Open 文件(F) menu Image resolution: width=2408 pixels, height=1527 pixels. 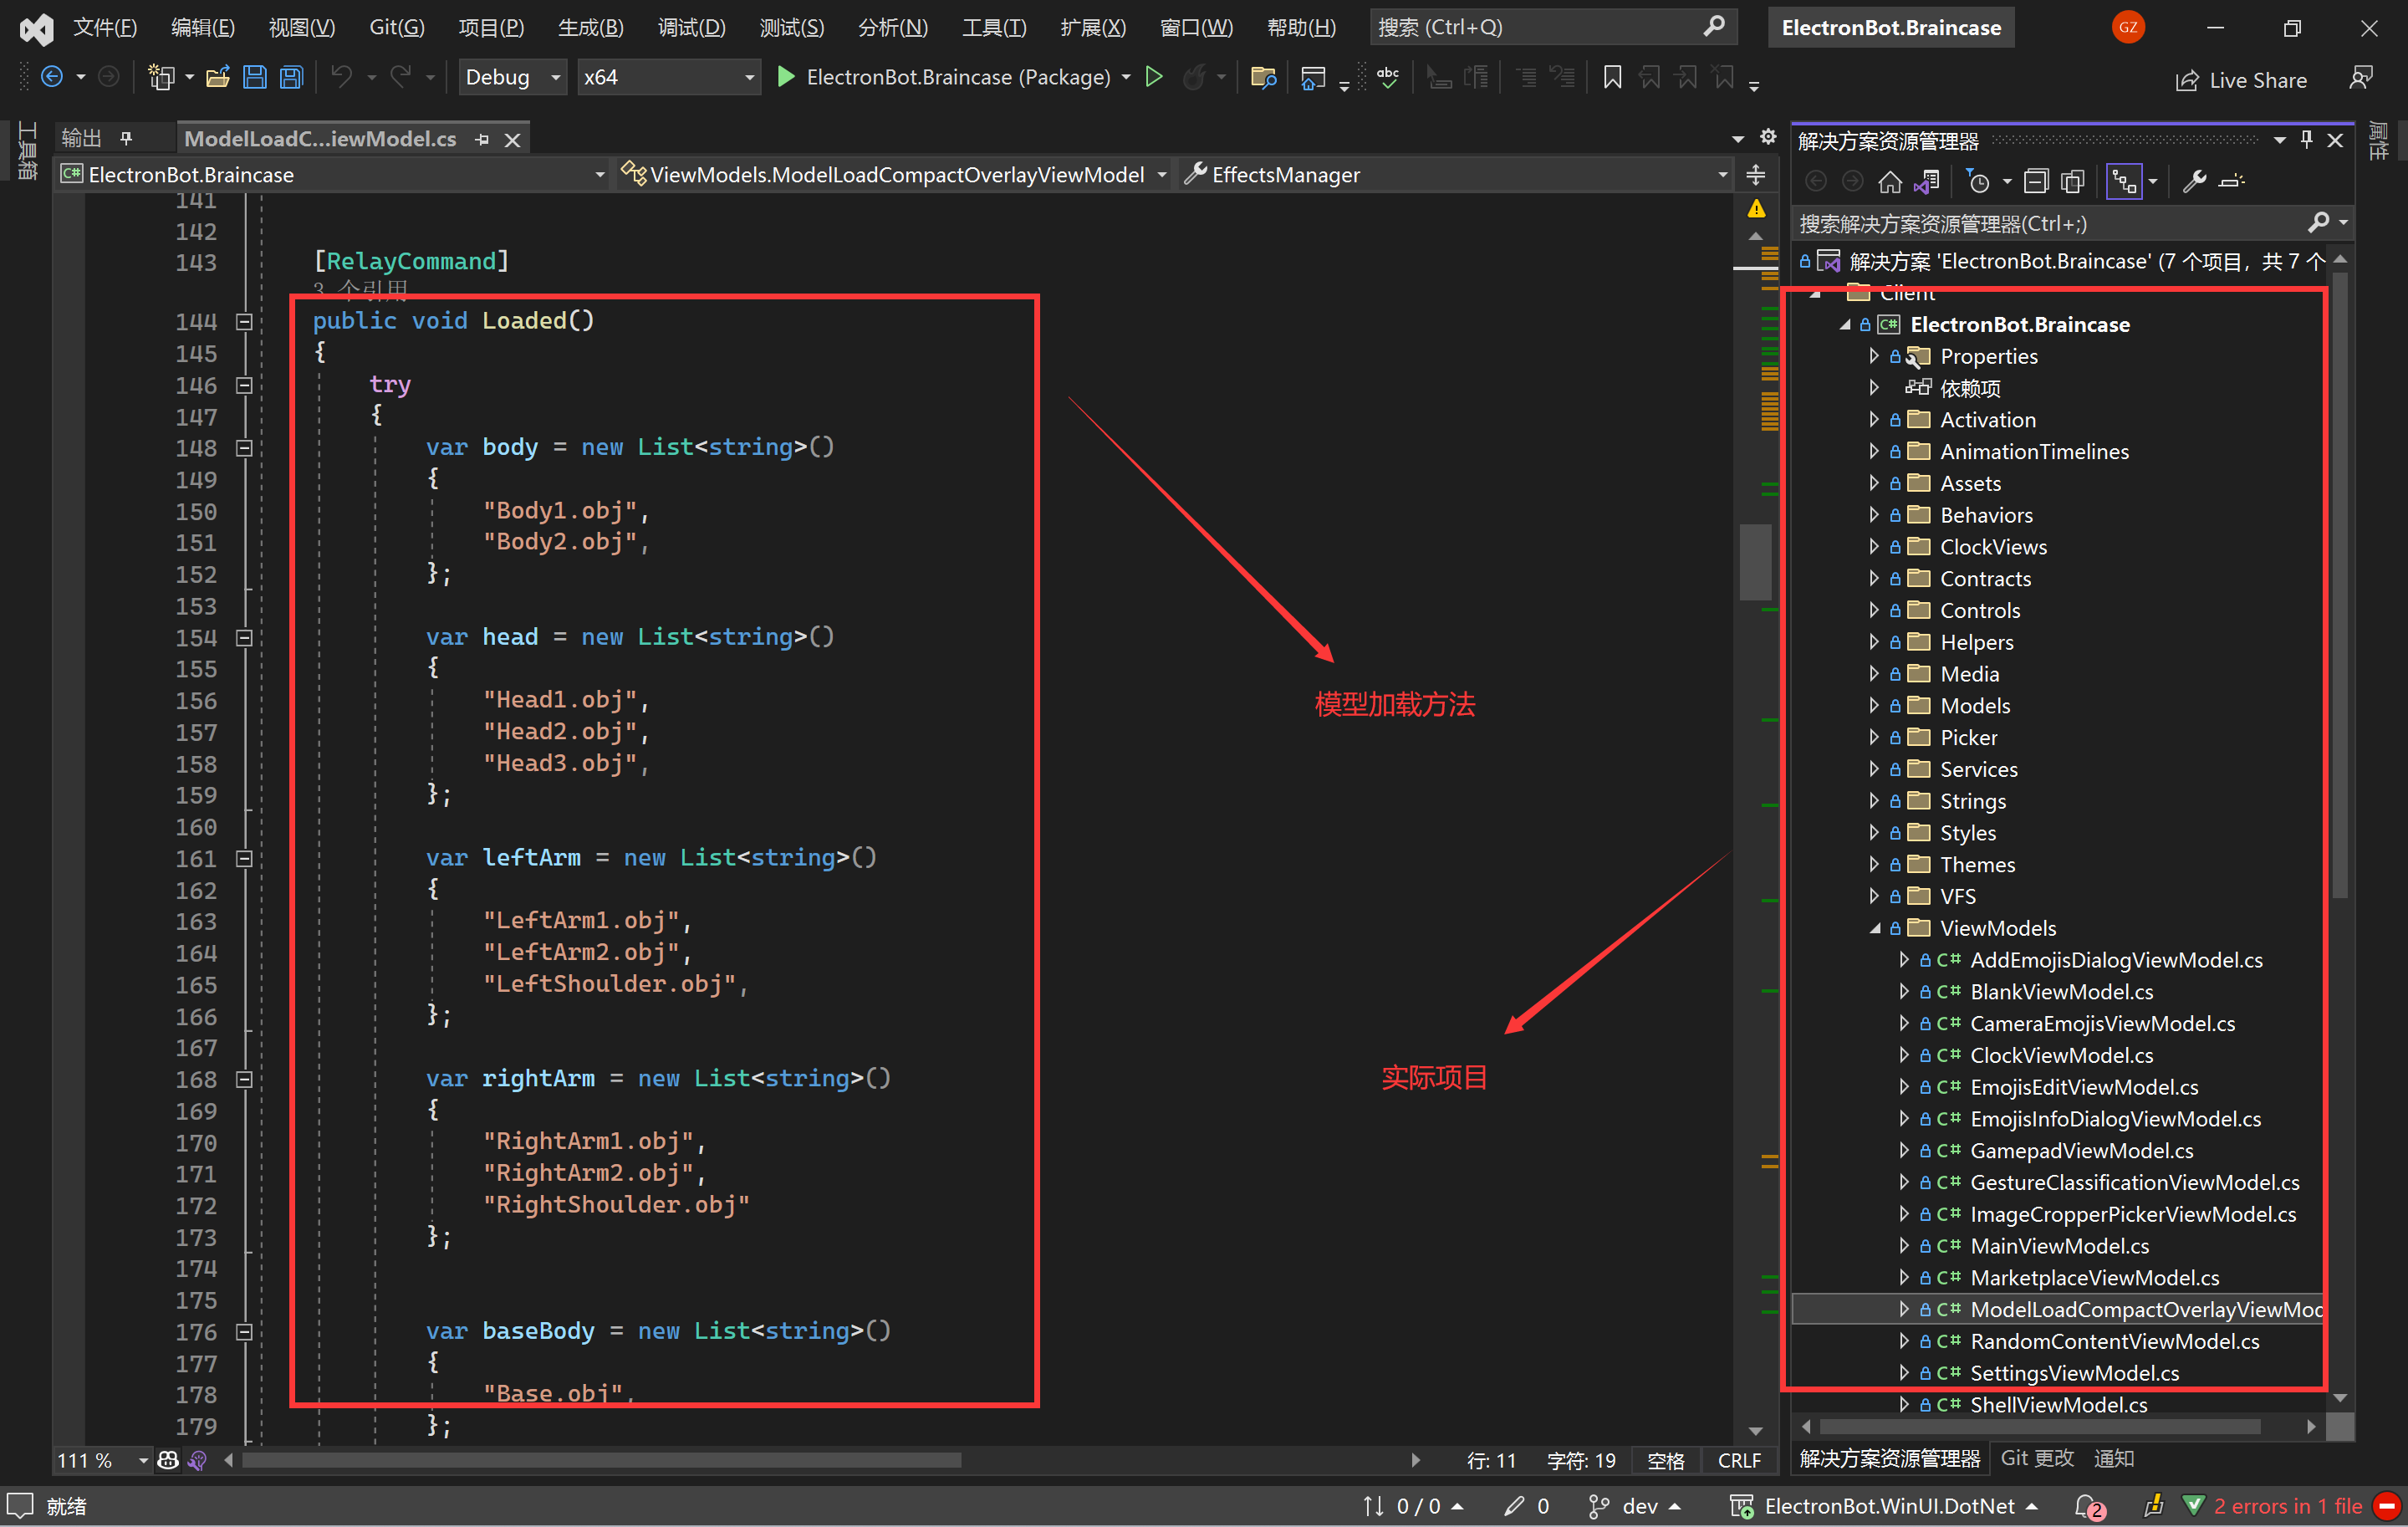[x=105, y=27]
